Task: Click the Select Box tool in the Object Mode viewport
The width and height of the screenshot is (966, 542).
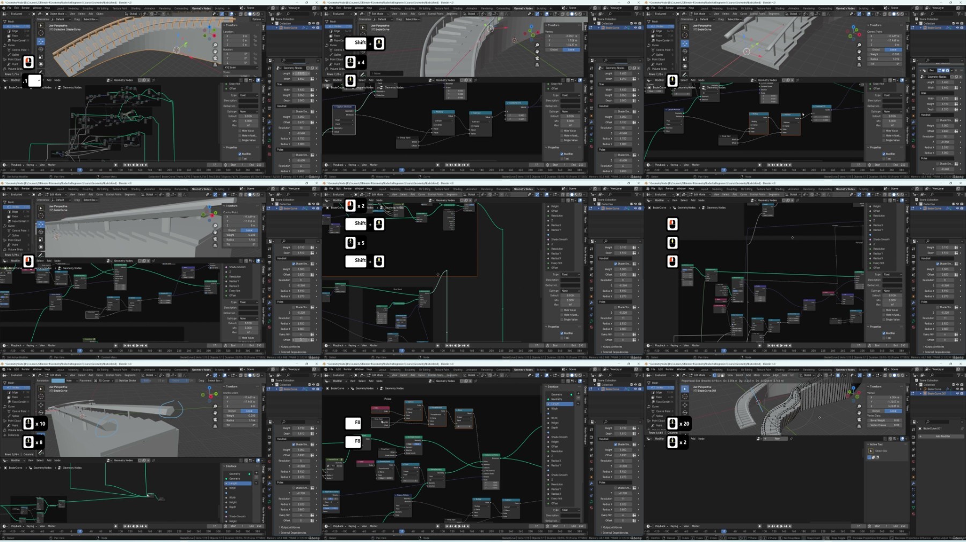Action: point(41,26)
